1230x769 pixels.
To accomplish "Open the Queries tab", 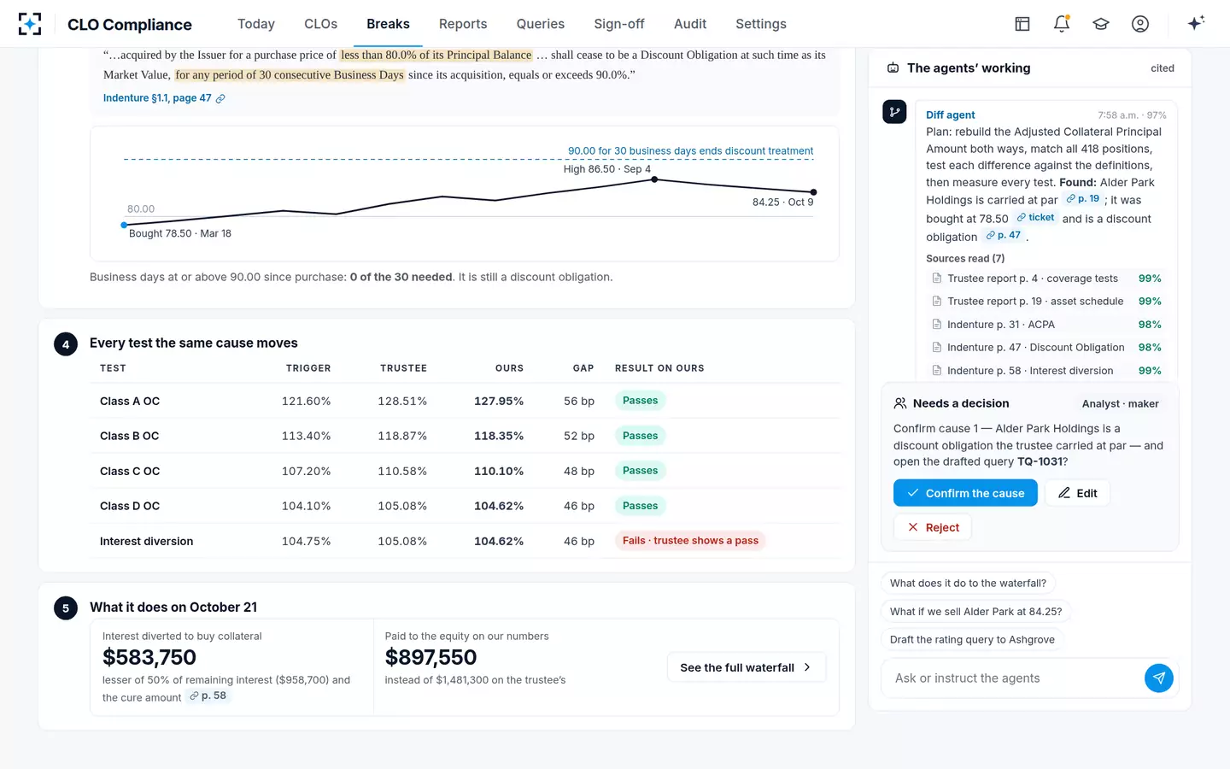I will (x=541, y=24).
